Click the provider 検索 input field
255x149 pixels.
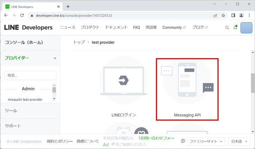click(30, 75)
